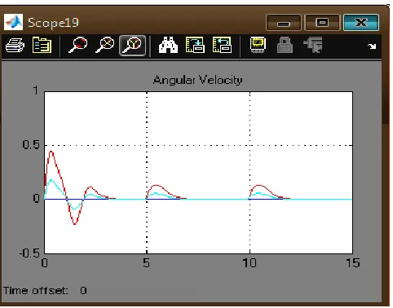The width and height of the screenshot is (393, 308).
Task: Click the red curve's first peak
Action: click(x=51, y=152)
